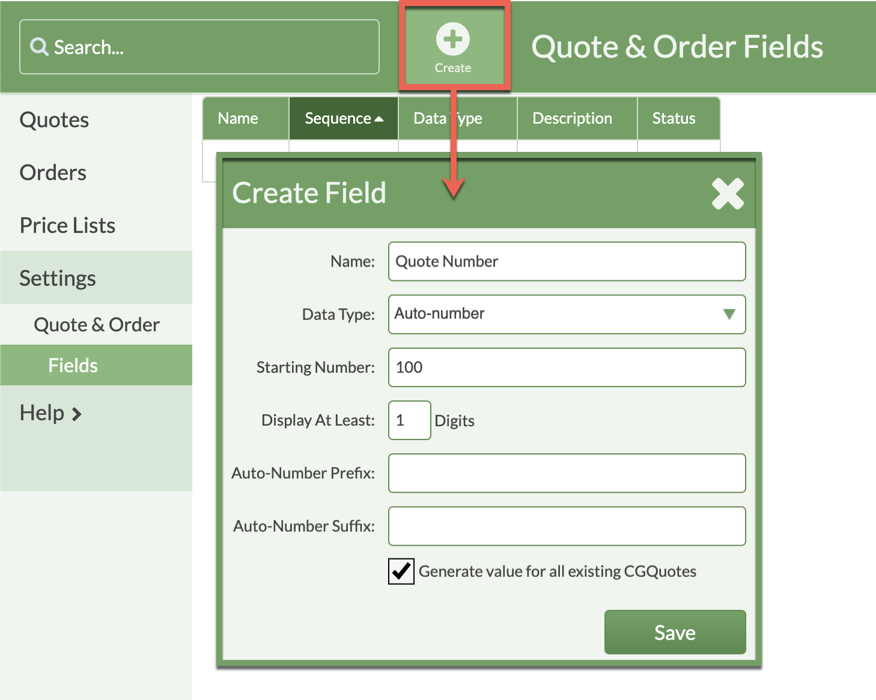Select Settings in the sidebar
Viewport: 876px width, 700px height.
[58, 279]
